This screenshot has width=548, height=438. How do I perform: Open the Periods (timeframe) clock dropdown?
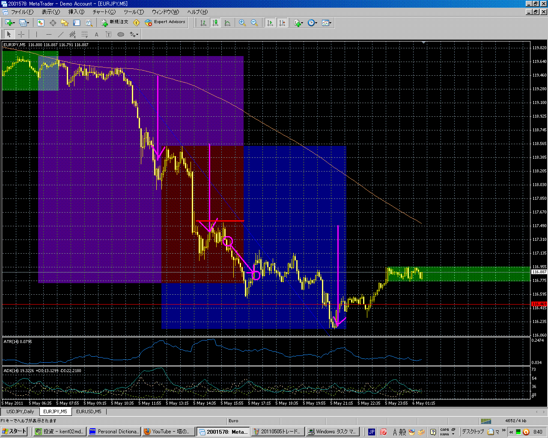[x=313, y=23]
